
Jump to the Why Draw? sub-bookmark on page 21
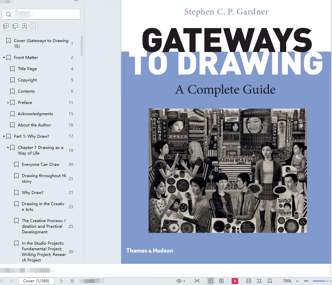coord(32,193)
